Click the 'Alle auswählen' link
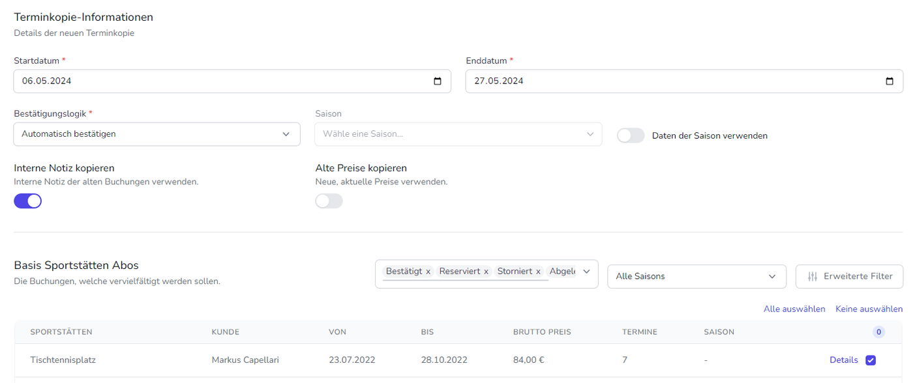The height and width of the screenshot is (383, 913). click(794, 309)
